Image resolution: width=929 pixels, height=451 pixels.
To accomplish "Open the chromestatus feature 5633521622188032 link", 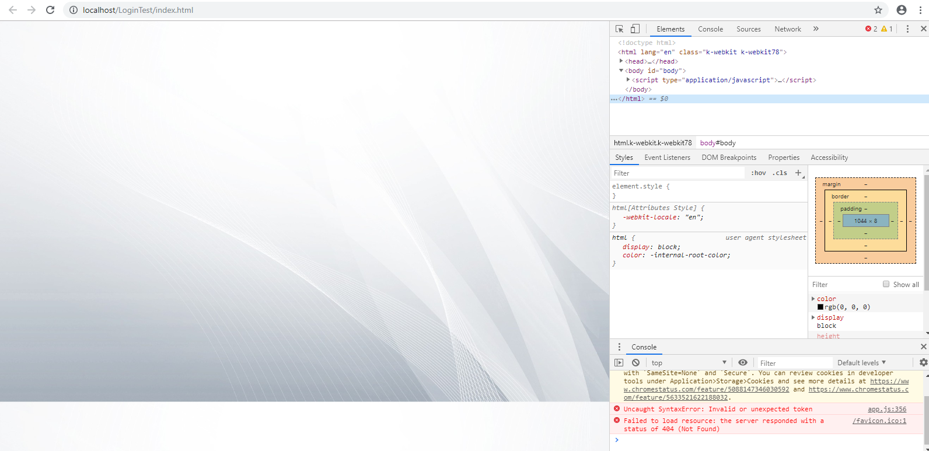I will 766,394.
